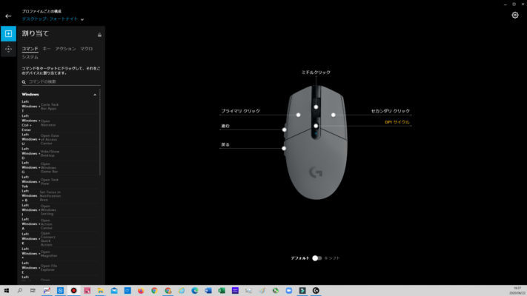Click the Windows Start button
This screenshot has height=296, width=527.
[x=7, y=290]
